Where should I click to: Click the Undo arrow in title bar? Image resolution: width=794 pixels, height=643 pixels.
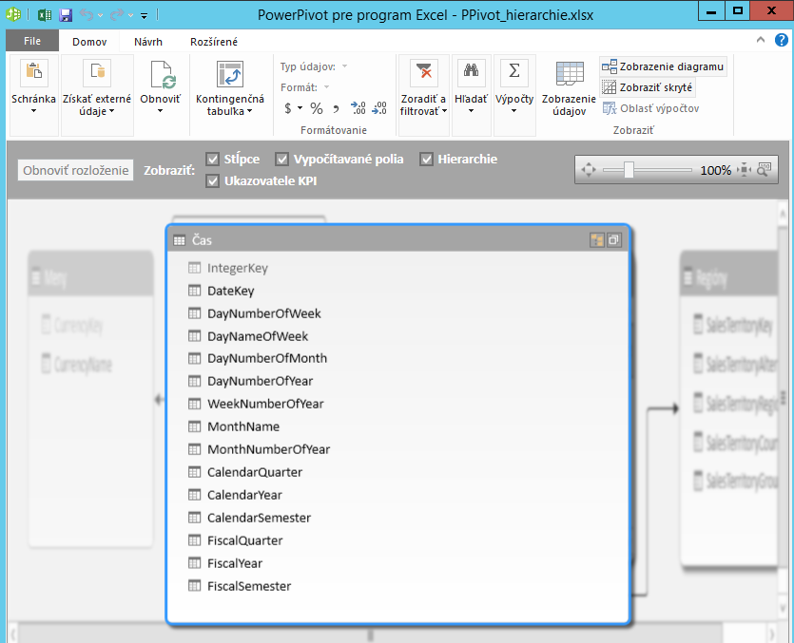pos(87,15)
